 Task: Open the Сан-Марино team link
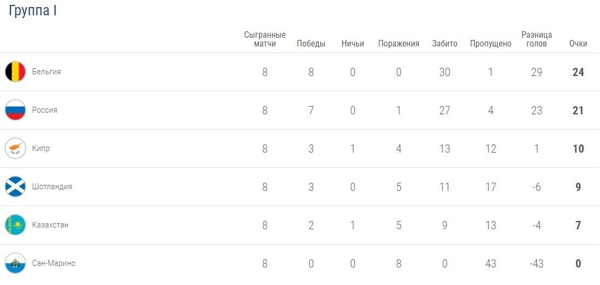[53, 263]
